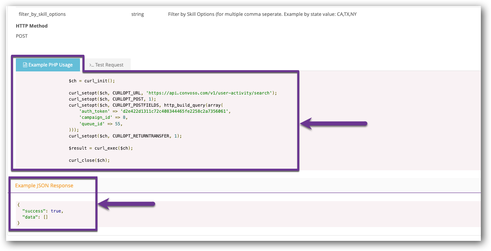Click the file icon on Example PHP Usage tab

click(25, 65)
